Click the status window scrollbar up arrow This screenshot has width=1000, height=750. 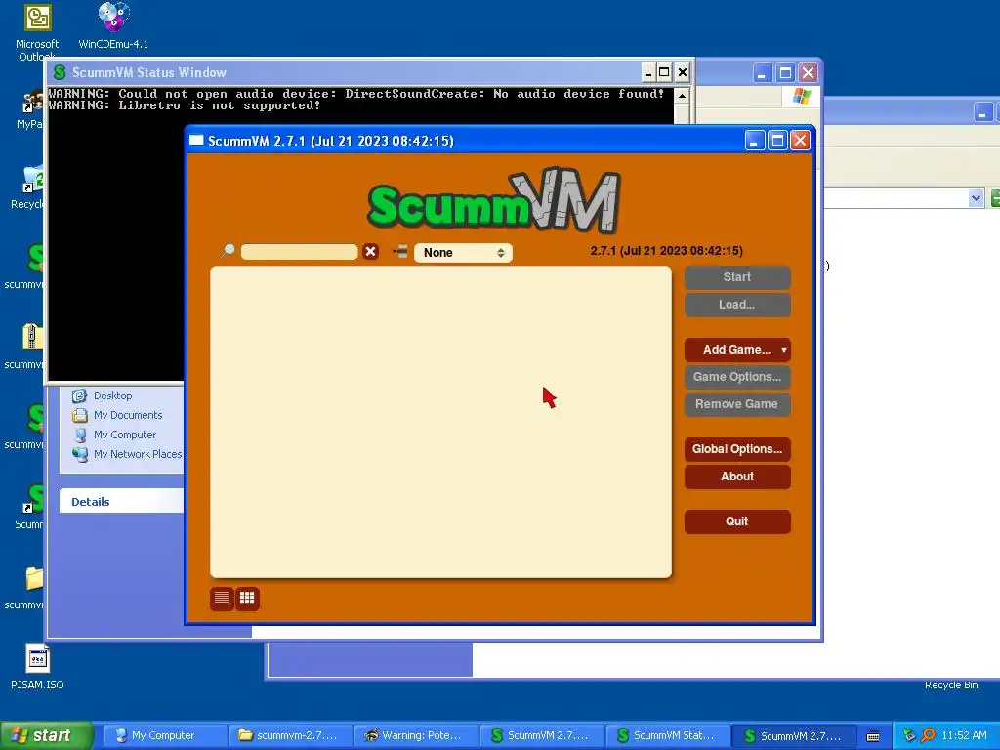point(682,96)
